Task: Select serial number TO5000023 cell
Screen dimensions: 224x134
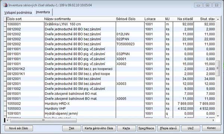Action: (130, 44)
